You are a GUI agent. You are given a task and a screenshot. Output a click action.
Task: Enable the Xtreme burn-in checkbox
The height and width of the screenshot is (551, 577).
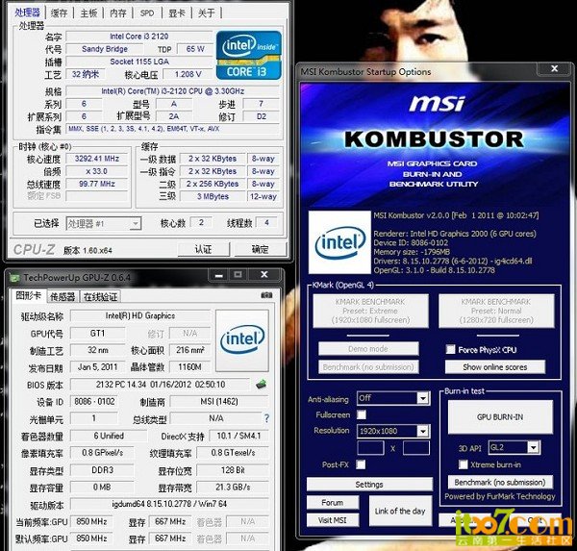pyautogui.click(x=464, y=464)
